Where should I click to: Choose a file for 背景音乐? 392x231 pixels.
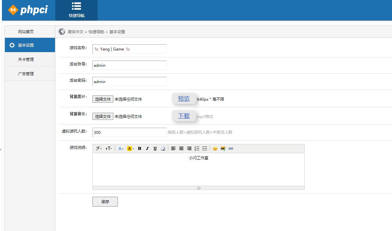click(103, 116)
